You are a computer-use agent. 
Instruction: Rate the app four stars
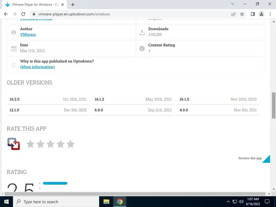61,144
